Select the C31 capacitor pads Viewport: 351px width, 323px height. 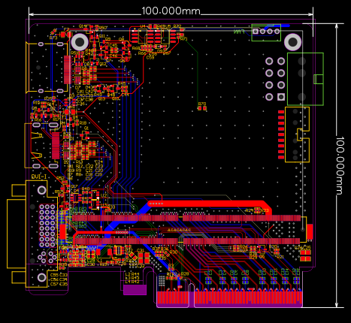pyautogui.click(x=144, y=258)
